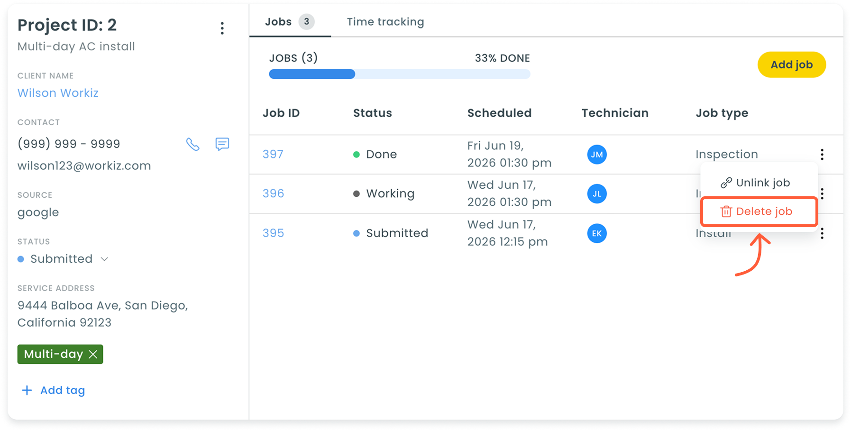Screen dimensions: 851x431
Task: Click the Submitted status of job 395
Action: [391, 233]
